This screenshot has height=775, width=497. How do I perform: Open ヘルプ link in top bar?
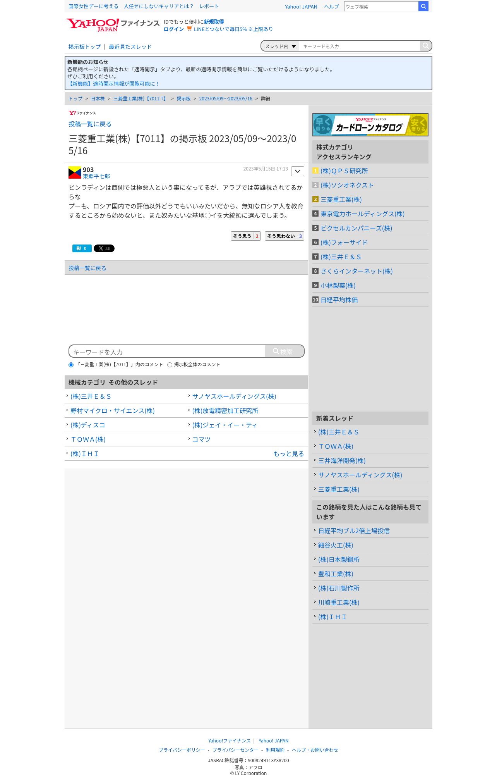[331, 7]
